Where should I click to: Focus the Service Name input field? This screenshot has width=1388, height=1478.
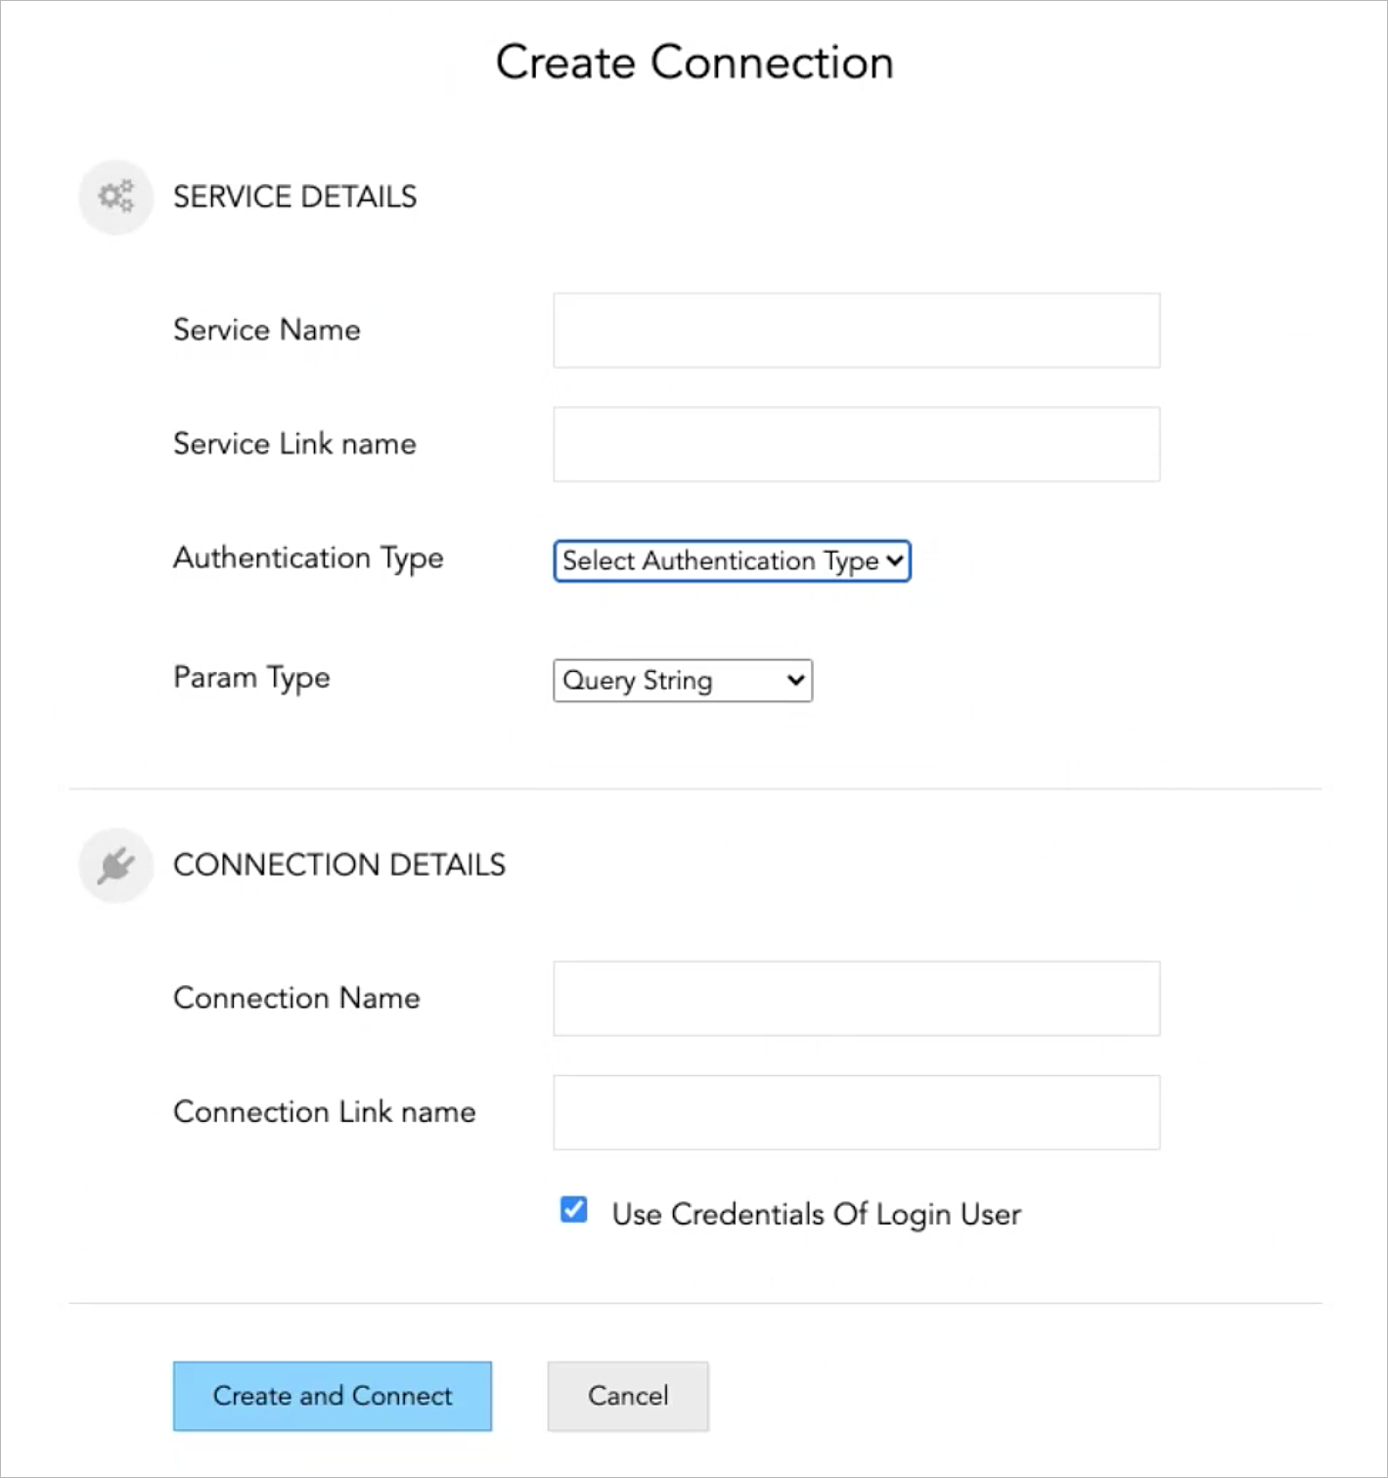coord(857,331)
